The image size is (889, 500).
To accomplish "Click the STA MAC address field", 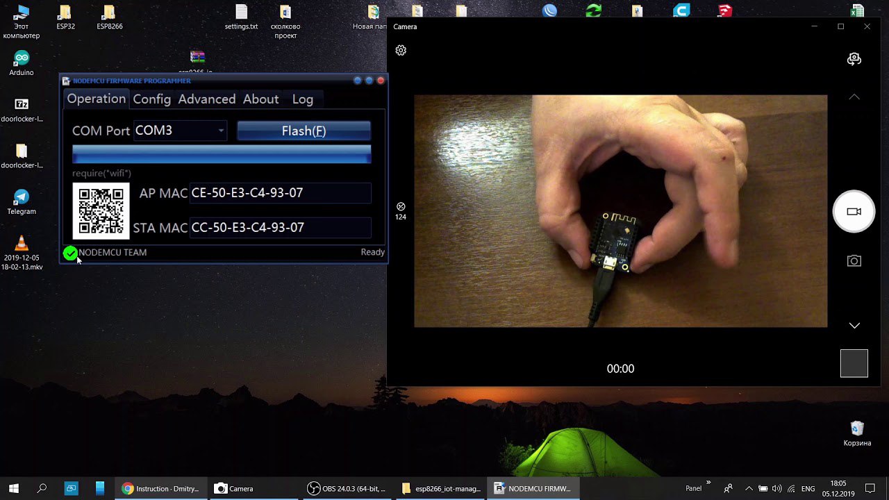I will pos(281,228).
